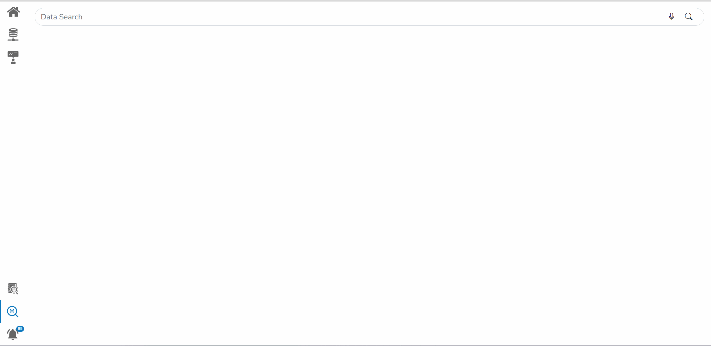Go to the Home page icon
The image size is (711, 346).
tap(13, 12)
